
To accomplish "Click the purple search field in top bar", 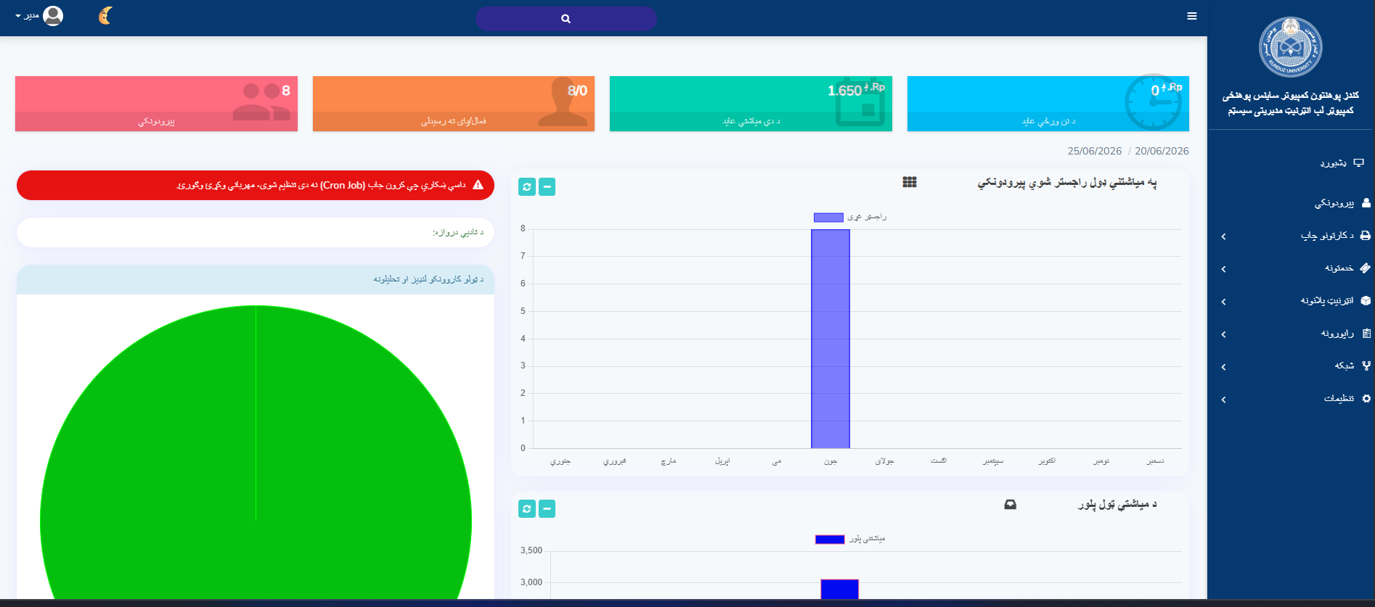I will click(x=566, y=19).
